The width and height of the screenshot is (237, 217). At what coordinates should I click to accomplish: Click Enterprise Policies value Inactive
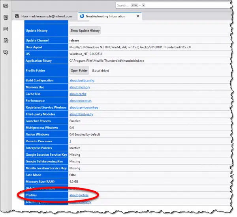tap(75, 148)
